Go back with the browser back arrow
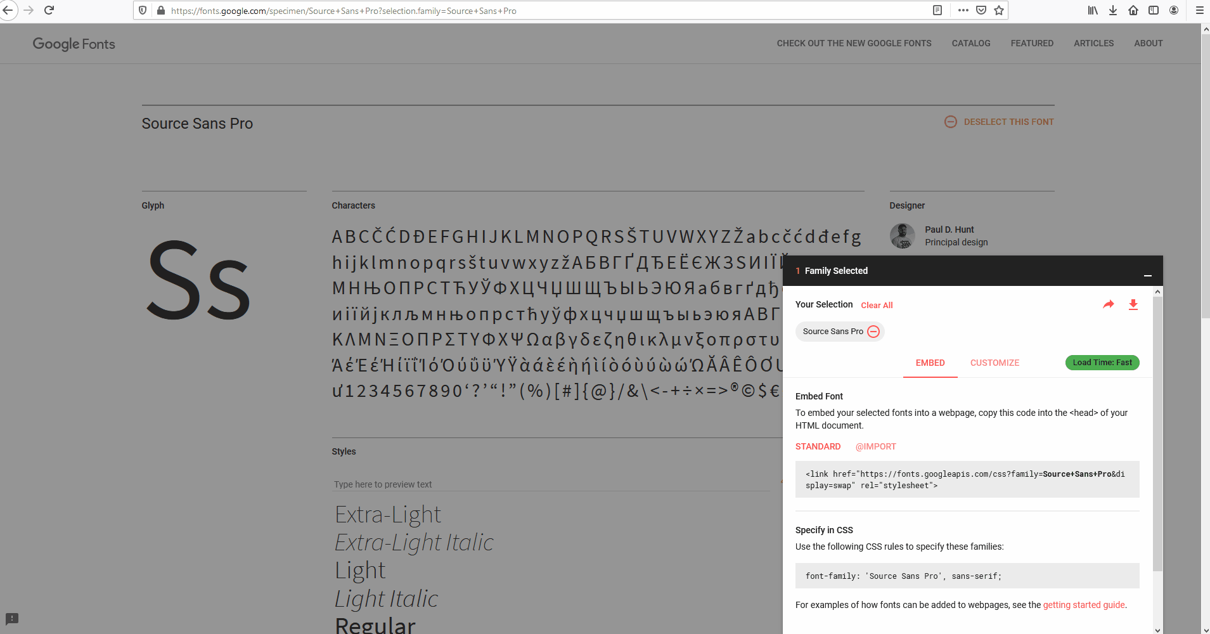Viewport: 1210px width, 634px height. coord(8,10)
